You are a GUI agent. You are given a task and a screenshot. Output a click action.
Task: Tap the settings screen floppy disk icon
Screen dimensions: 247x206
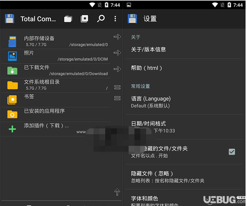point(132,19)
